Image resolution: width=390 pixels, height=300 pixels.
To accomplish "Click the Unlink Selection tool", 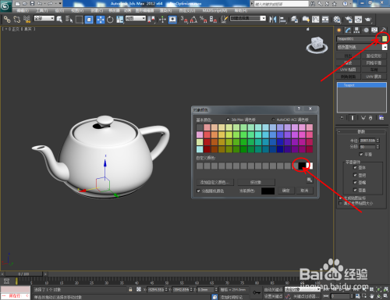I will coord(17,20).
